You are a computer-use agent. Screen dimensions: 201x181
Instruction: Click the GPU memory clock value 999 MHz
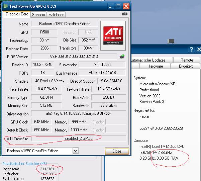tap(79, 121)
